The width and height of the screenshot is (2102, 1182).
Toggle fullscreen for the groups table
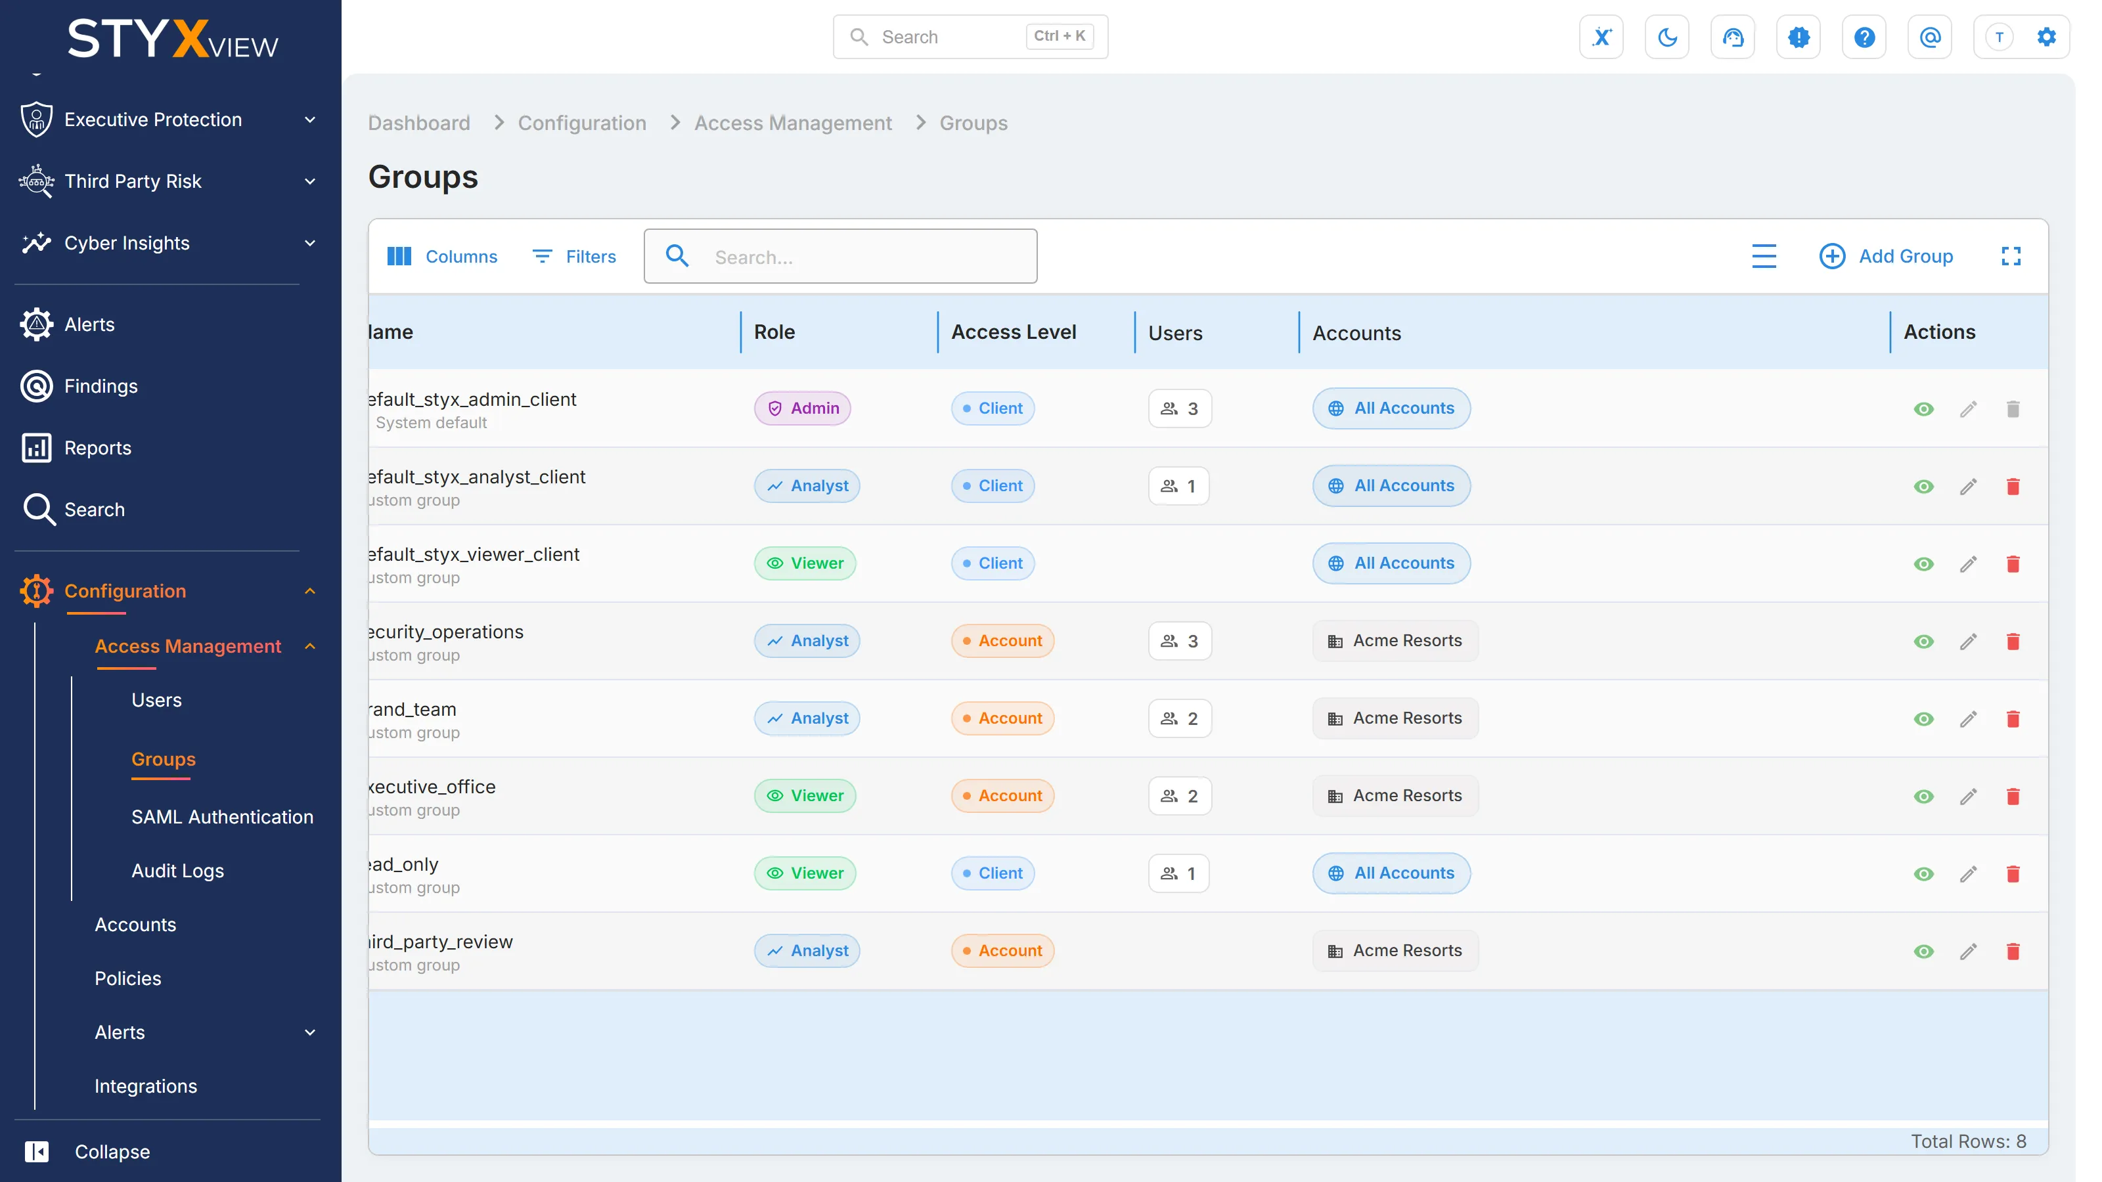[x=2011, y=256]
